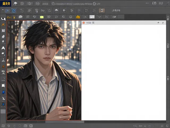The image size is (170, 128).
Task: Click the umbrella icon in the second toolbar row
Action: coord(56,11)
